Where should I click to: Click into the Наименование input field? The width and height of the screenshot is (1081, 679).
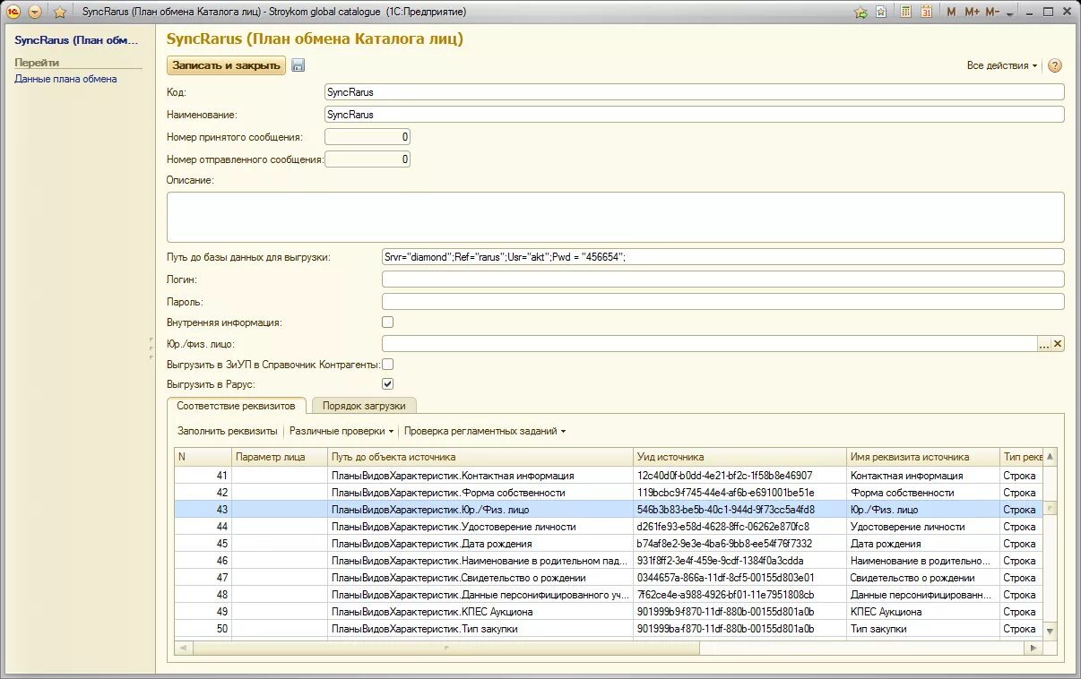694,115
